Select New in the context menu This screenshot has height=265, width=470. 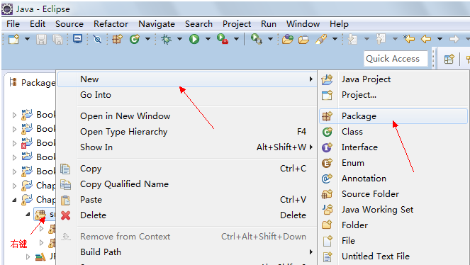coord(187,79)
